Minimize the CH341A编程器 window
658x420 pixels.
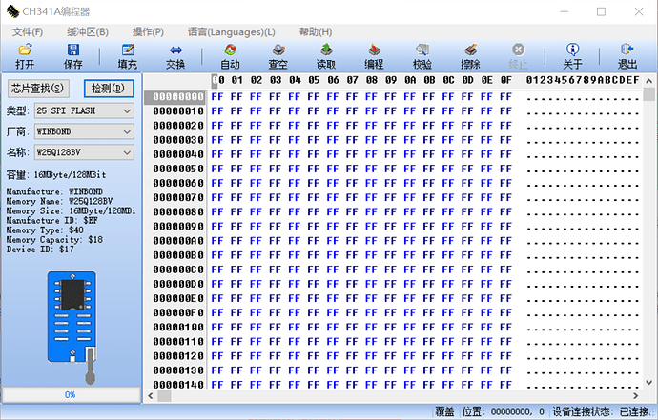tap(564, 11)
